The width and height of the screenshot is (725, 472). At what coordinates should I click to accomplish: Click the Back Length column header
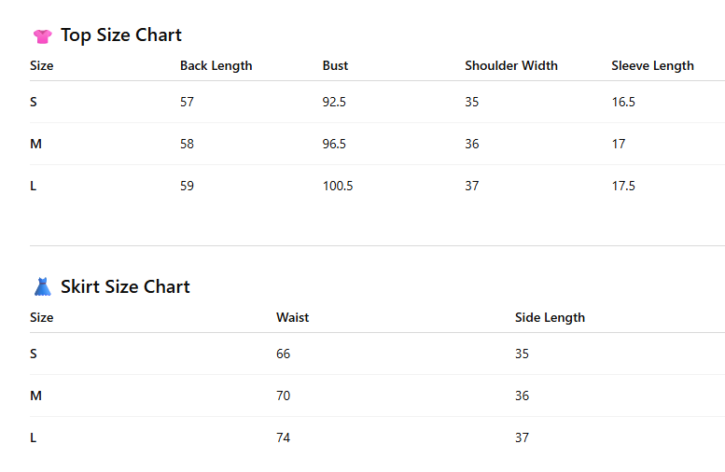[216, 66]
